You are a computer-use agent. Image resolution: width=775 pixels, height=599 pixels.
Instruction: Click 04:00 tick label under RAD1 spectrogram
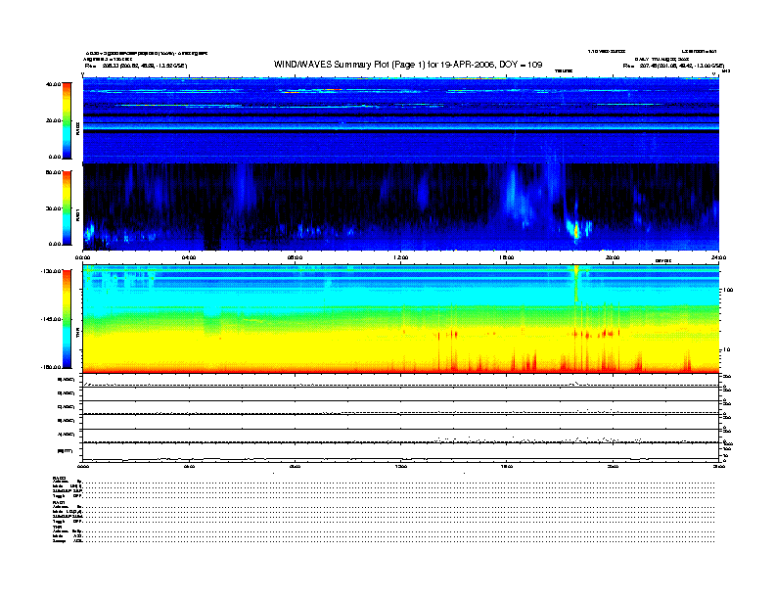pos(189,257)
